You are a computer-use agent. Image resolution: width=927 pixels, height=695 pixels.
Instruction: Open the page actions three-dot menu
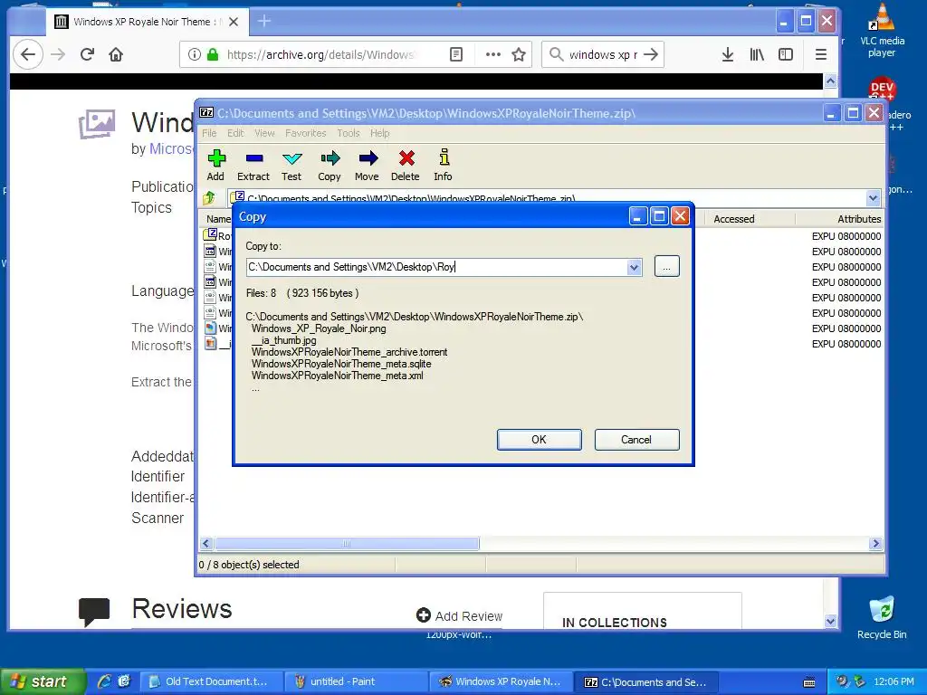[493, 54]
